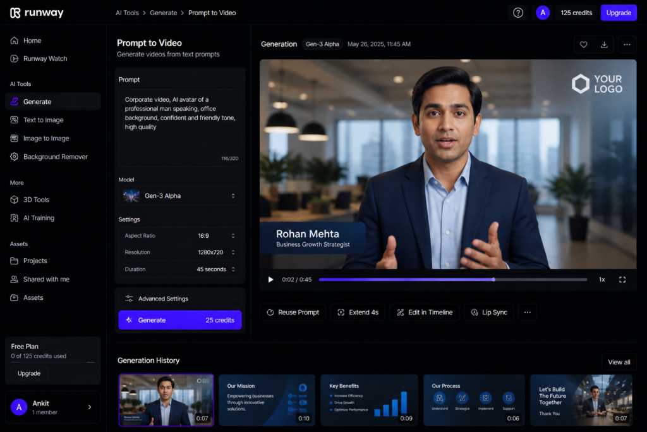Play the video preview
This screenshot has height=432, width=647.
click(270, 280)
